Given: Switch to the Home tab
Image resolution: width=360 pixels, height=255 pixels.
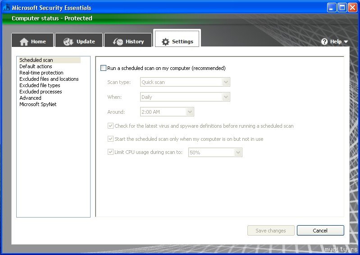Looking at the screenshot, I should tap(32, 40).
